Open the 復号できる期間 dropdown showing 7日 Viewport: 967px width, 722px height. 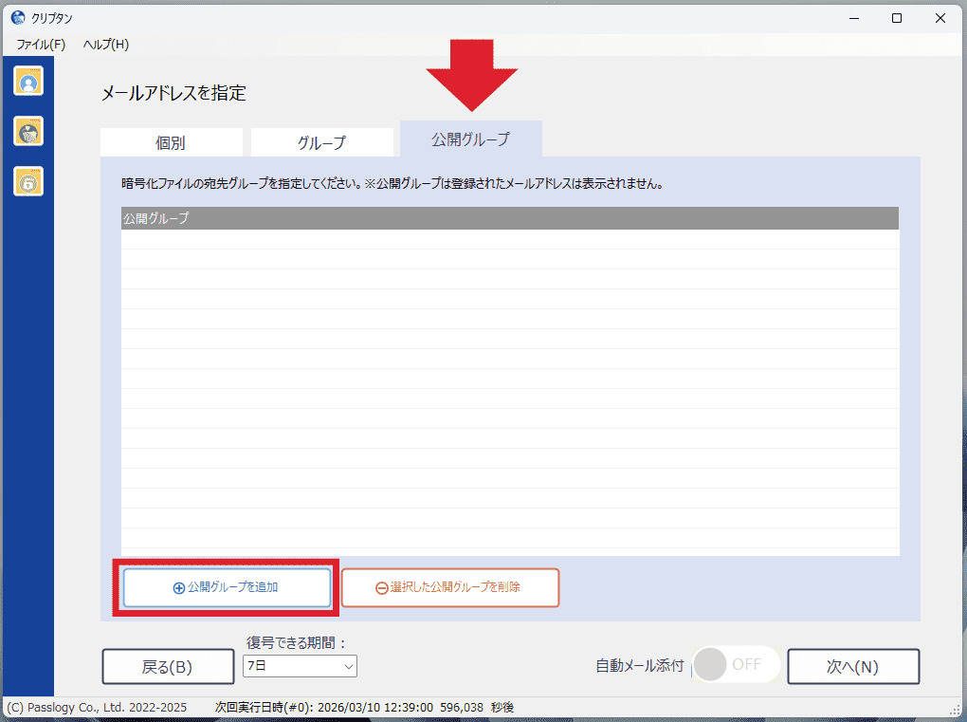(x=300, y=666)
